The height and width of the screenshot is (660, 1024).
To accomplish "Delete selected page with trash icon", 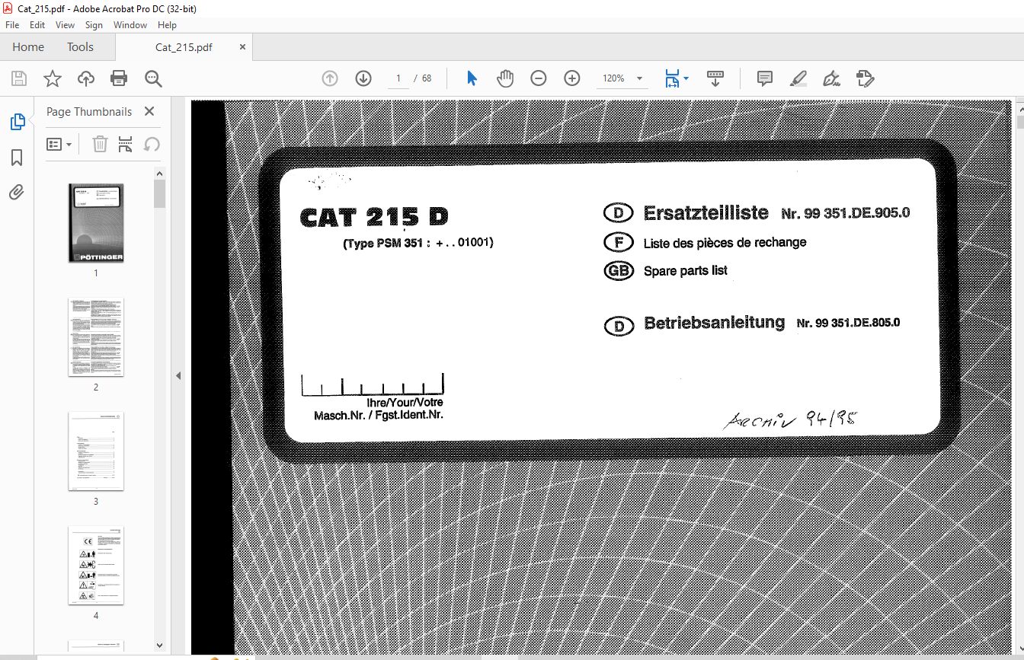I will pyautogui.click(x=100, y=144).
